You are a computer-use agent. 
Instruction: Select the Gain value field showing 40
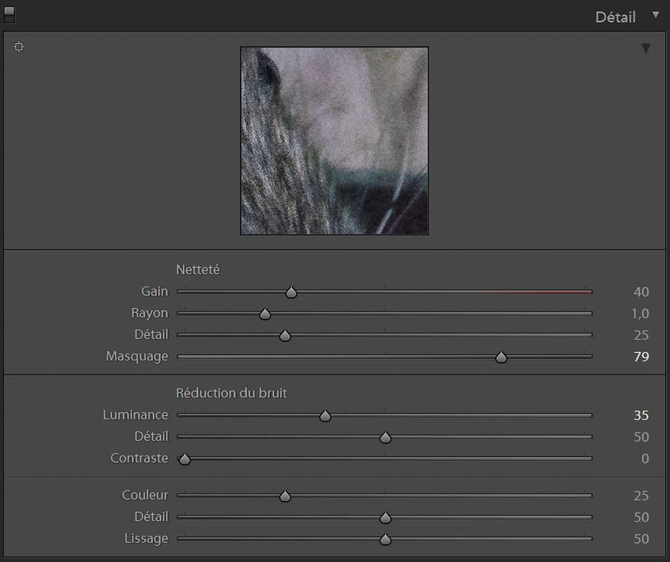tap(641, 292)
